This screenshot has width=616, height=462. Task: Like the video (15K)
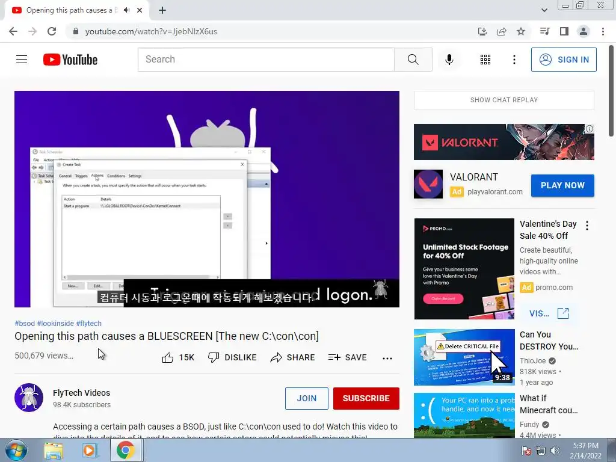pyautogui.click(x=178, y=357)
